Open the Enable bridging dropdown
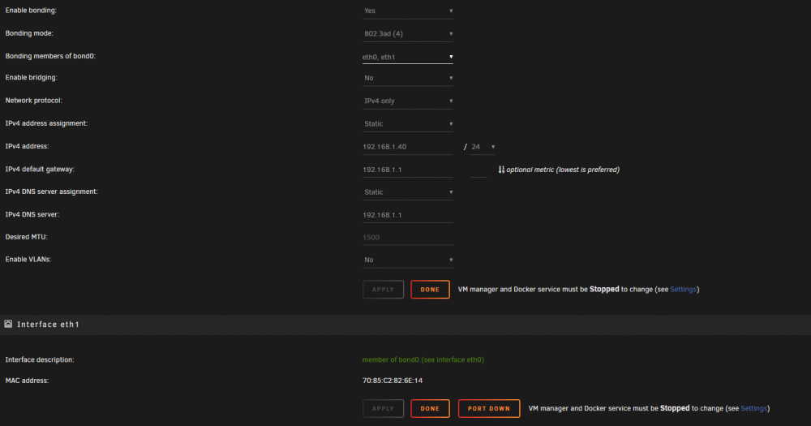This screenshot has width=811, height=426. pyautogui.click(x=408, y=78)
